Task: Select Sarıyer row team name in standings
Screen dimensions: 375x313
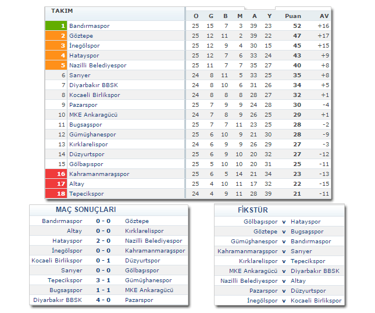Action: point(80,75)
